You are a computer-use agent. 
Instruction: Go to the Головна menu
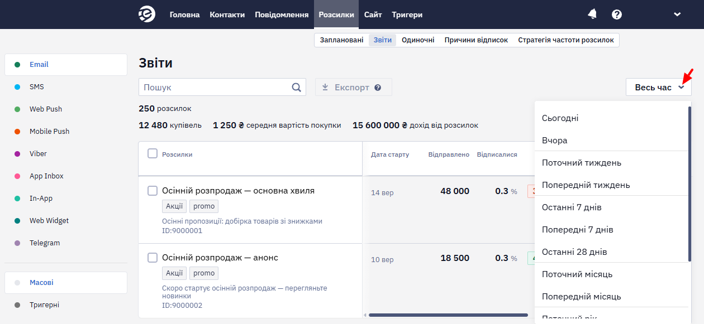coord(184,14)
